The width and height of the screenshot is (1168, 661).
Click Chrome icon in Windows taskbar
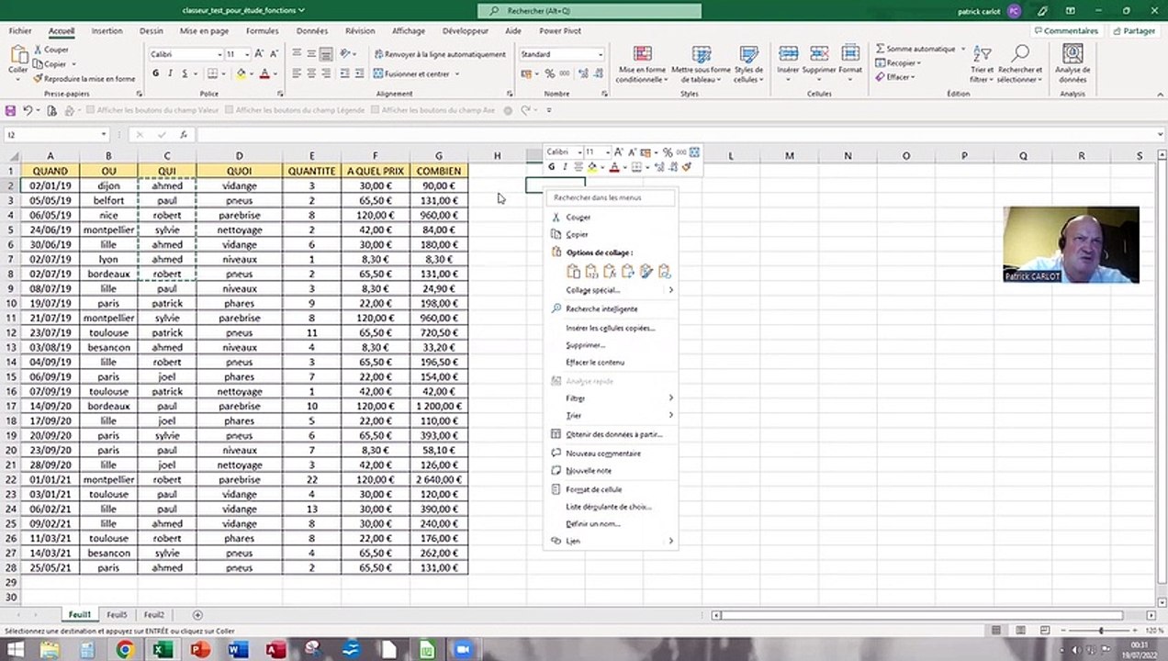pos(125,650)
